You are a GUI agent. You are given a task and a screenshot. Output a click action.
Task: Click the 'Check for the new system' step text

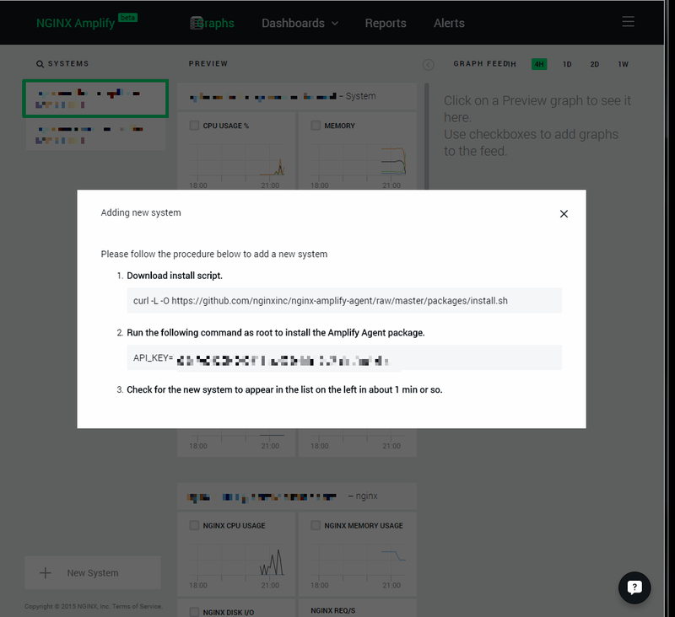(x=284, y=389)
